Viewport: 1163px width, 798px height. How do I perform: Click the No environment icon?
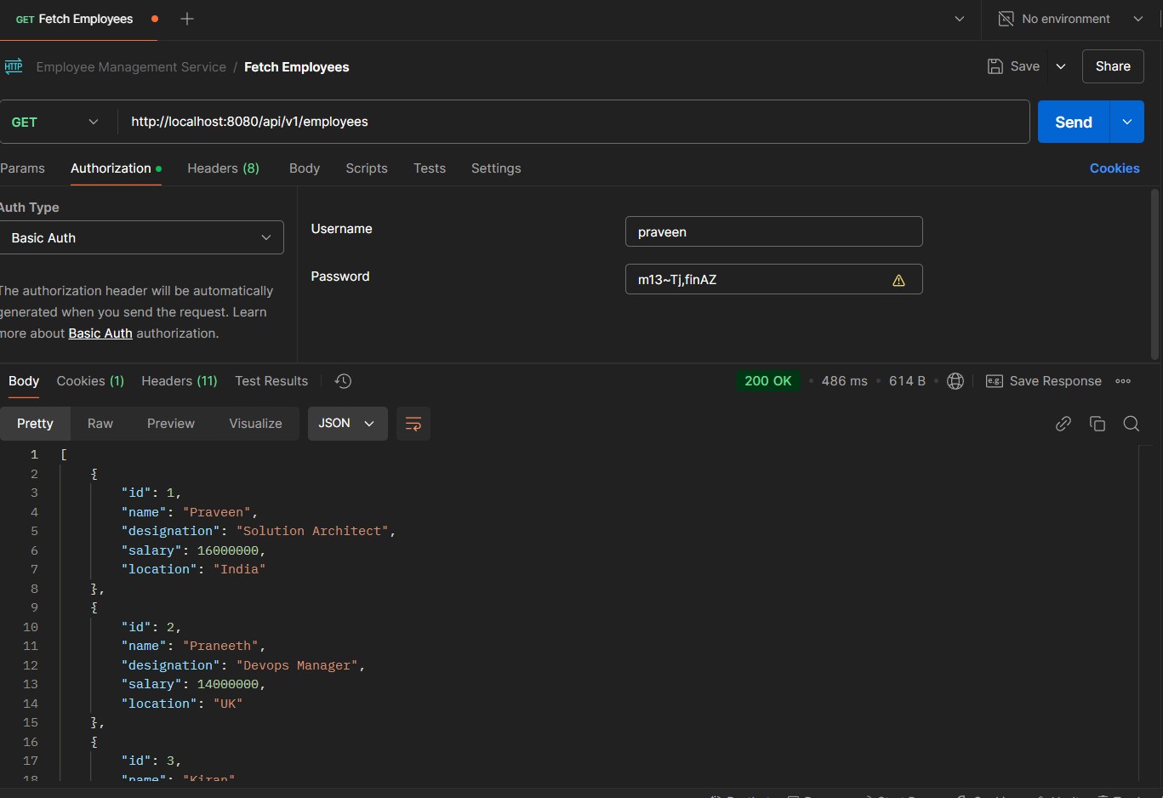click(x=1006, y=19)
